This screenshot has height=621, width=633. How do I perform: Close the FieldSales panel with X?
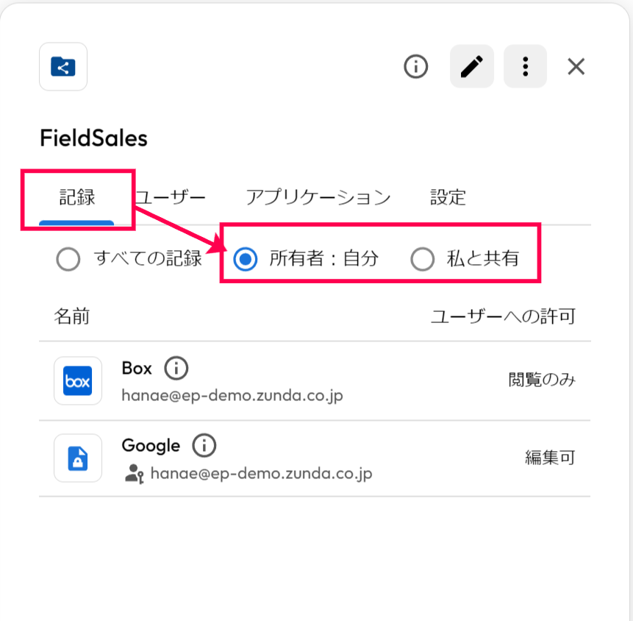pos(576,66)
